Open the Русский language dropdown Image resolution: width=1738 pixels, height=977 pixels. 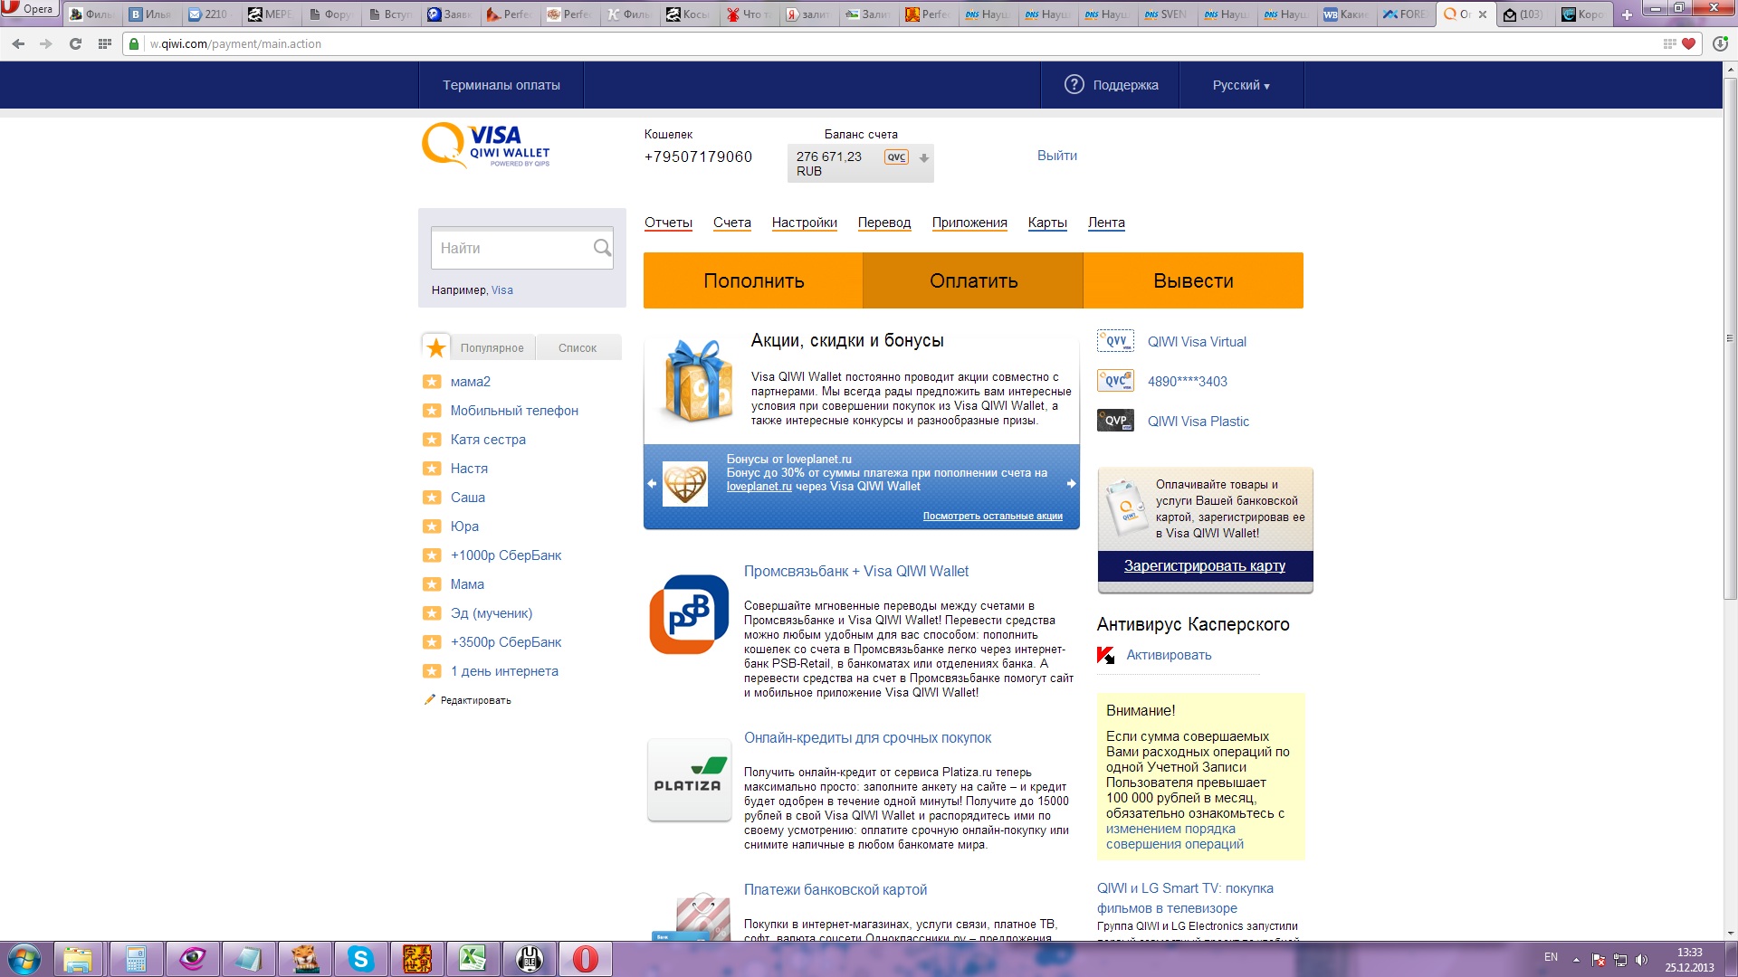coord(1241,85)
